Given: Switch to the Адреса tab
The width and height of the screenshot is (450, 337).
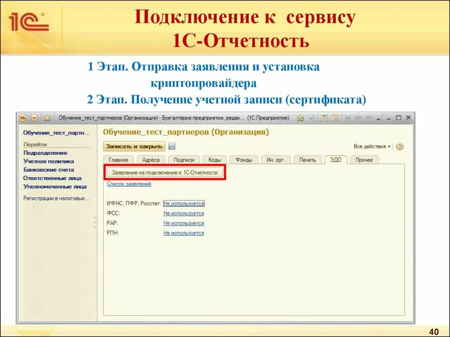Looking at the screenshot, I should (151, 160).
